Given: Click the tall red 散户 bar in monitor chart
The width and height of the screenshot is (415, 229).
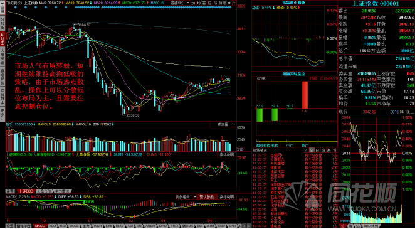Looking at the screenshot, I should (305, 95).
